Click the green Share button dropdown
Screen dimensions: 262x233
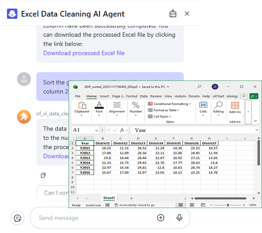tap(254, 96)
